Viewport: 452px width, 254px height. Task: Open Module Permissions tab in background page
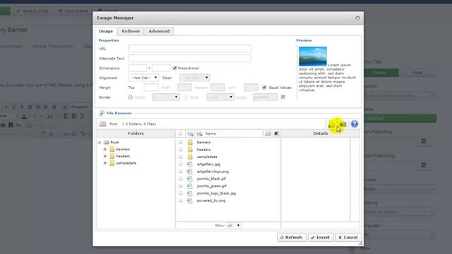[52, 46]
